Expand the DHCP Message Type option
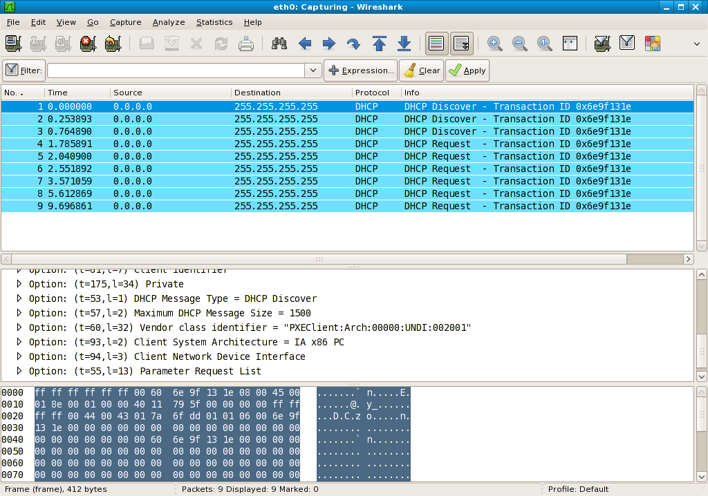 [19, 298]
